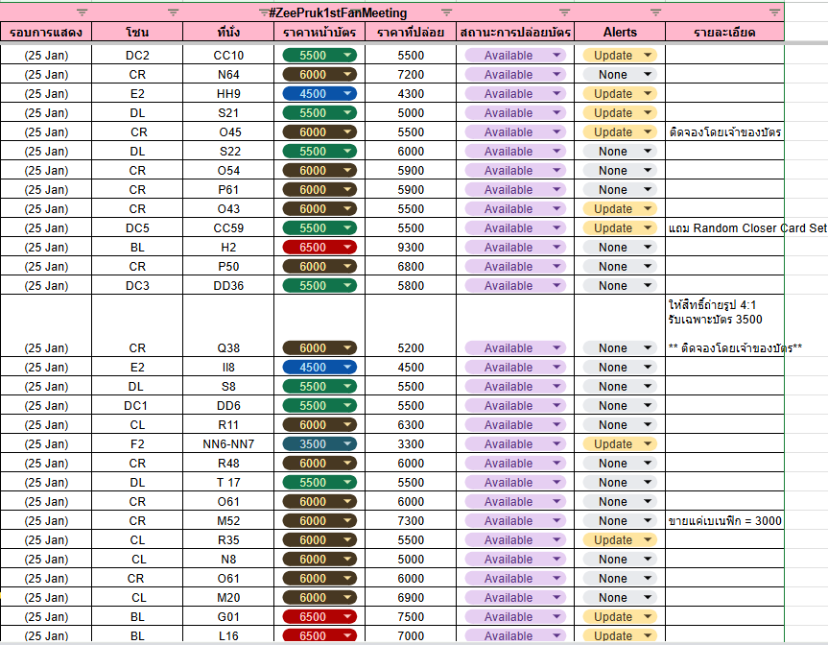
Task: Open the 6500 price dropdown in H2 row
Action: pos(319,248)
